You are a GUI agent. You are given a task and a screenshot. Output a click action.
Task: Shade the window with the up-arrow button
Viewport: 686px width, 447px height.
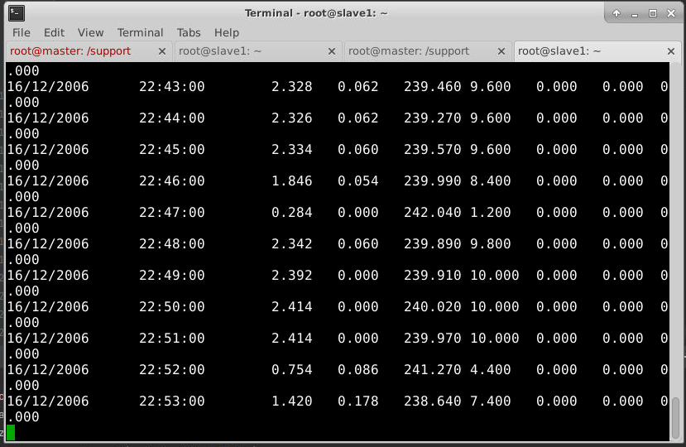(617, 13)
